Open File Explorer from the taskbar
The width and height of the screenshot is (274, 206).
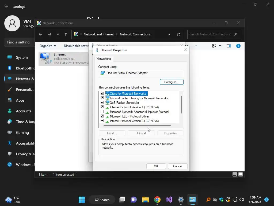145,200
